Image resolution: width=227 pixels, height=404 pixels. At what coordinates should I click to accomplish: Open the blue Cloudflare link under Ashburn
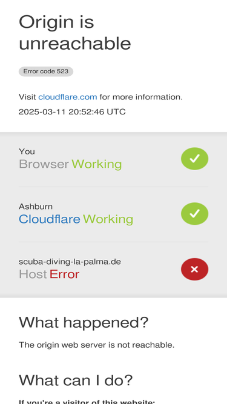click(x=50, y=219)
